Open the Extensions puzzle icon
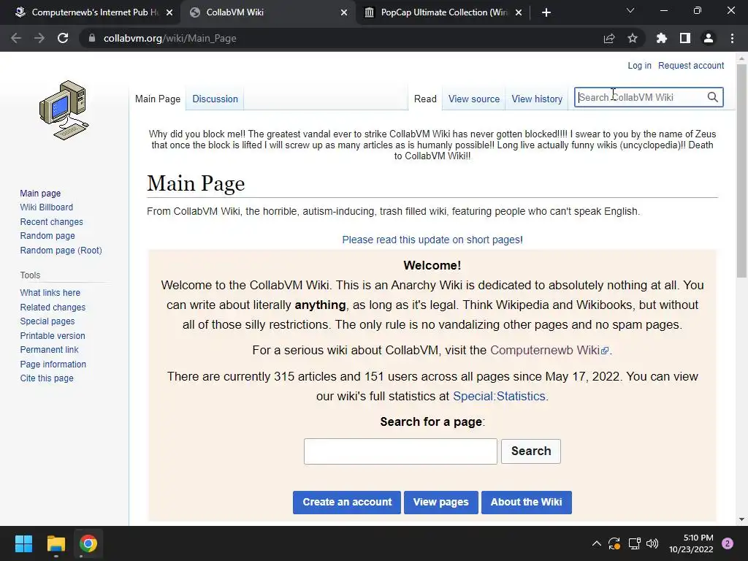Image resolution: width=748 pixels, height=561 pixels. click(662, 38)
